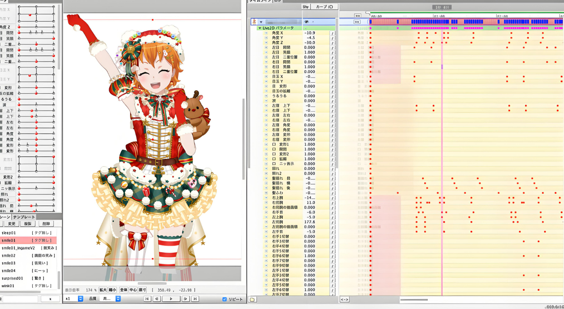Image resolution: width=564 pixels, height=309 pixels.
Task: Click the curve icon in the 口 変形1 row
Action: pos(333,144)
